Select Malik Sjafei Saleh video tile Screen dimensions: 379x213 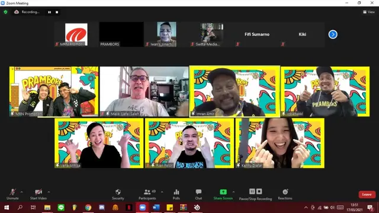point(144,92)
